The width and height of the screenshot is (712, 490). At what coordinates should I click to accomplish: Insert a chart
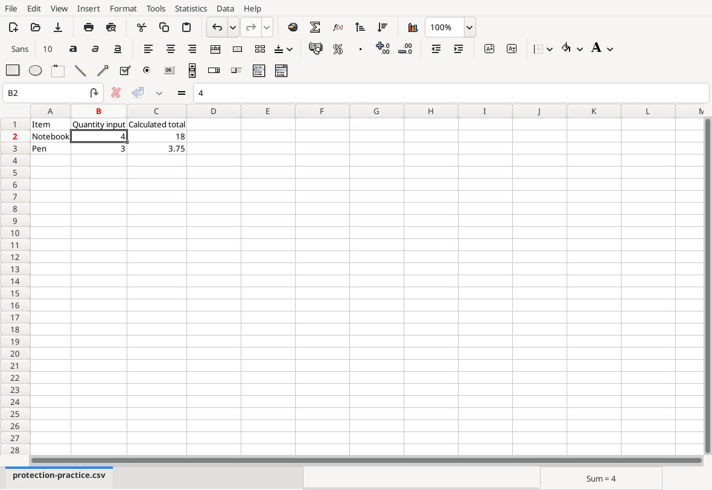413,27
